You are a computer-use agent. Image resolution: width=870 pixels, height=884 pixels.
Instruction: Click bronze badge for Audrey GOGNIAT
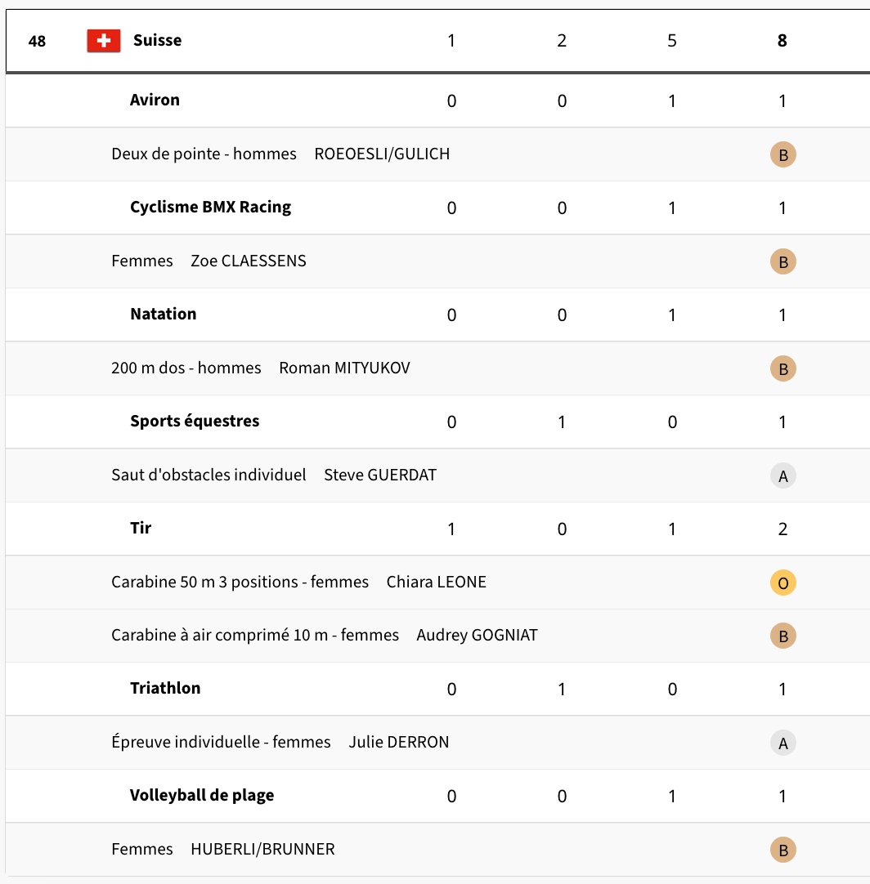783,636
